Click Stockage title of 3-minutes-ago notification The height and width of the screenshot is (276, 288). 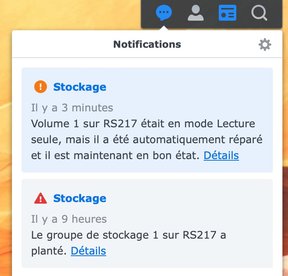tap(80, 87)
